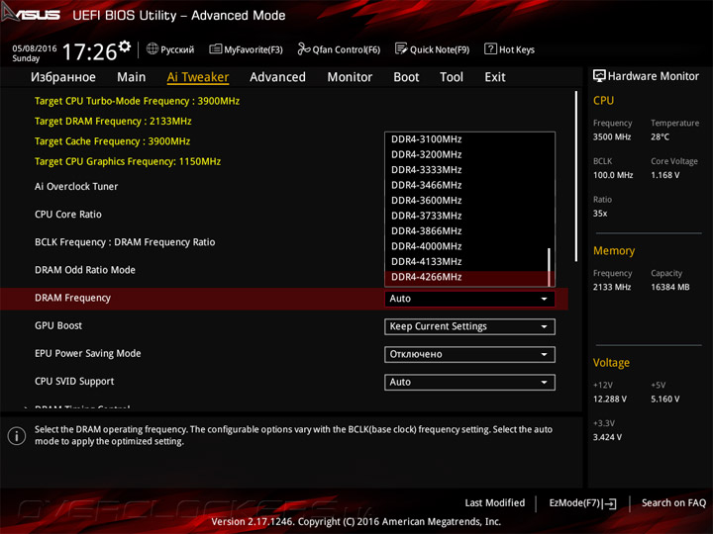The height and width of the screenshot is (534, 713).
Task: Click the frequency list scrollbar thumb
Action: [x=550, y=267]
